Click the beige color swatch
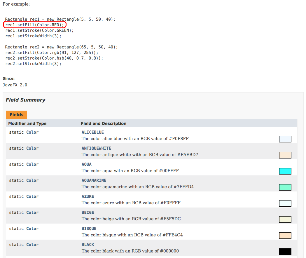Screen dimensions: 306x258 pos(285,219)
